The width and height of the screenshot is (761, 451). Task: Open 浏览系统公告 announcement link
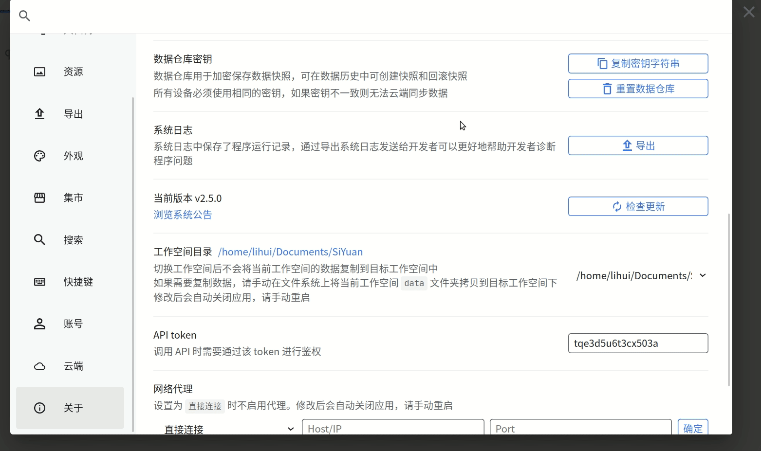tap(183, 215)
